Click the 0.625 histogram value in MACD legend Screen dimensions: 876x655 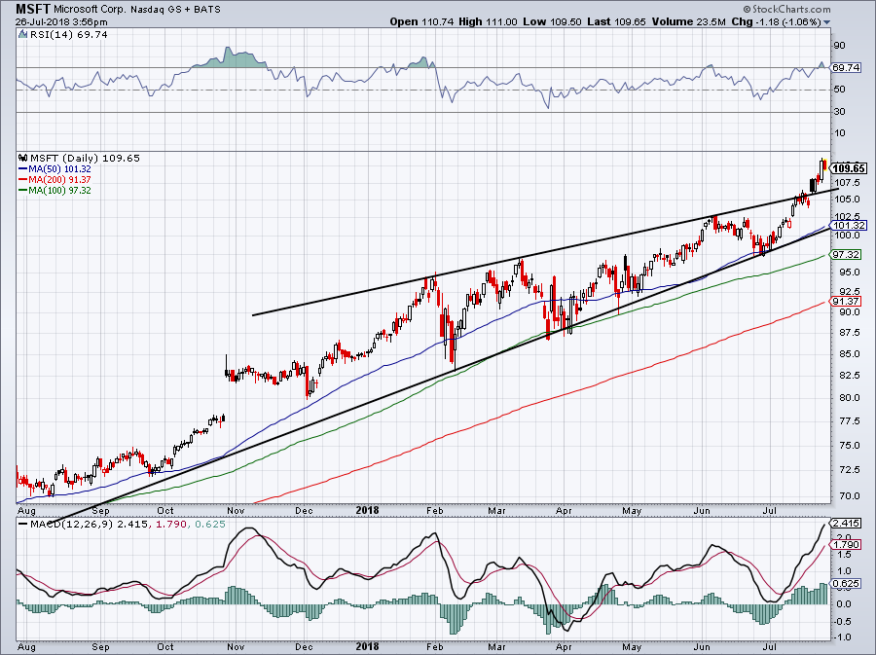pos(209,525)
